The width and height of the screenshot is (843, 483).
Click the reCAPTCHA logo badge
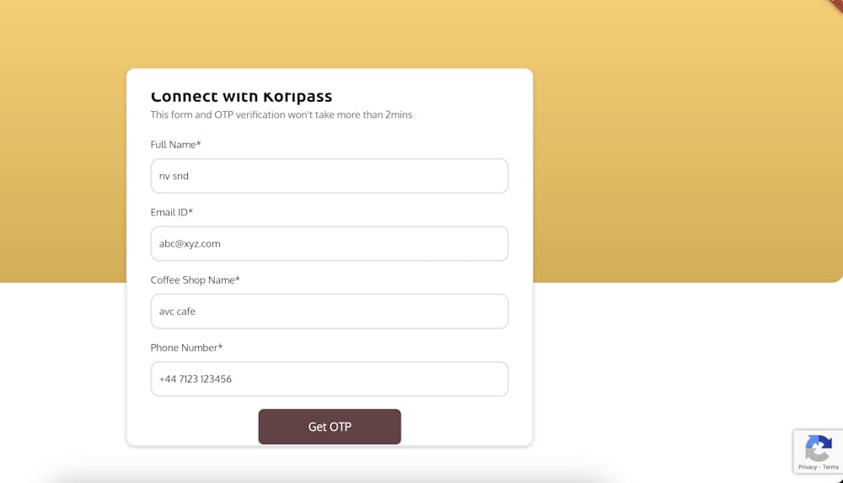click(818, 447)
